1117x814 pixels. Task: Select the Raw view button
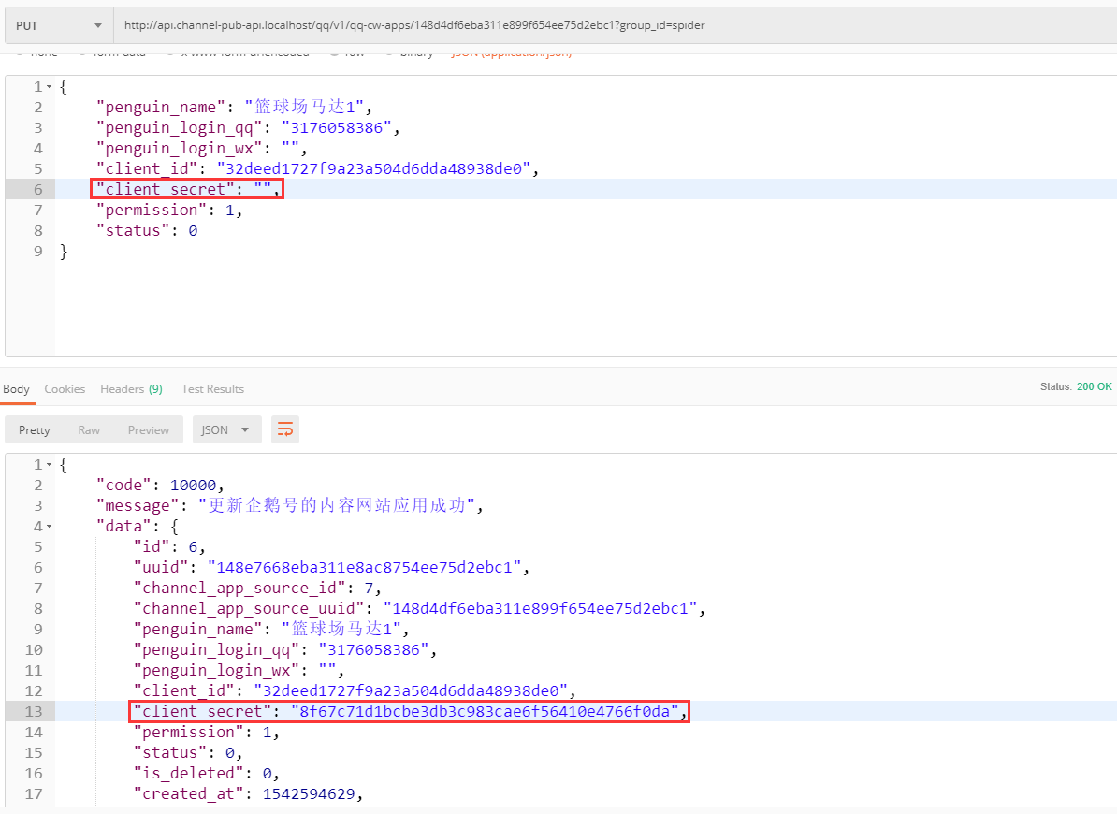click(89, 430)
